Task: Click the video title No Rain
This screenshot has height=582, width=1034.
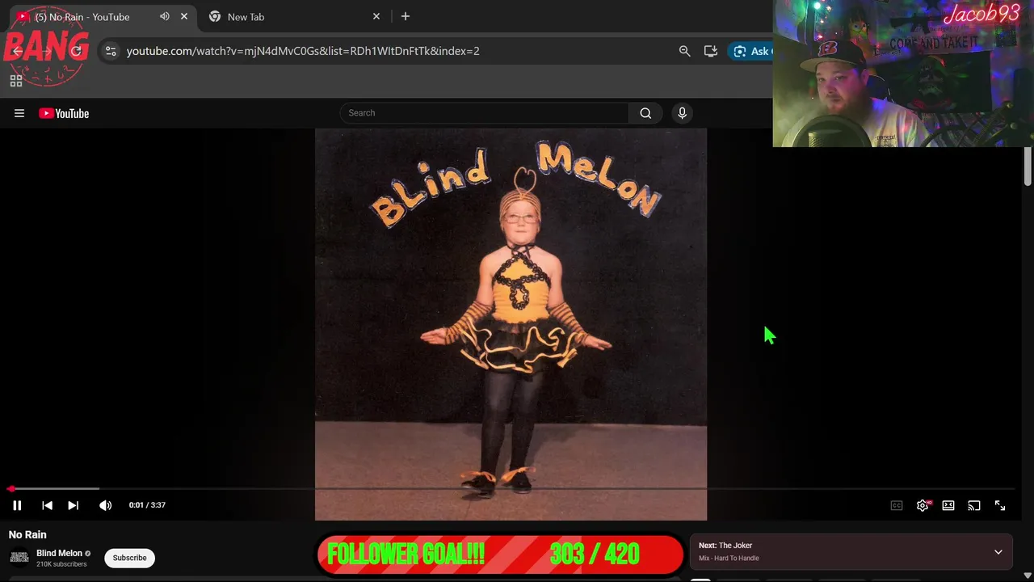Action: click(27, 534)
